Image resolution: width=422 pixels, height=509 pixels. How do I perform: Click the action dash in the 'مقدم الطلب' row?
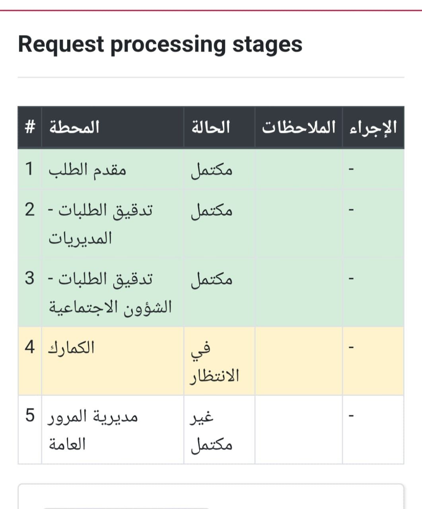pyautogui.click(x=351, y=170)
